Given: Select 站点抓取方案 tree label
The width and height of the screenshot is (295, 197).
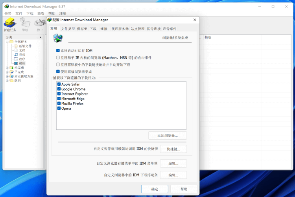Looking at the screenshot, I should 24,76.
